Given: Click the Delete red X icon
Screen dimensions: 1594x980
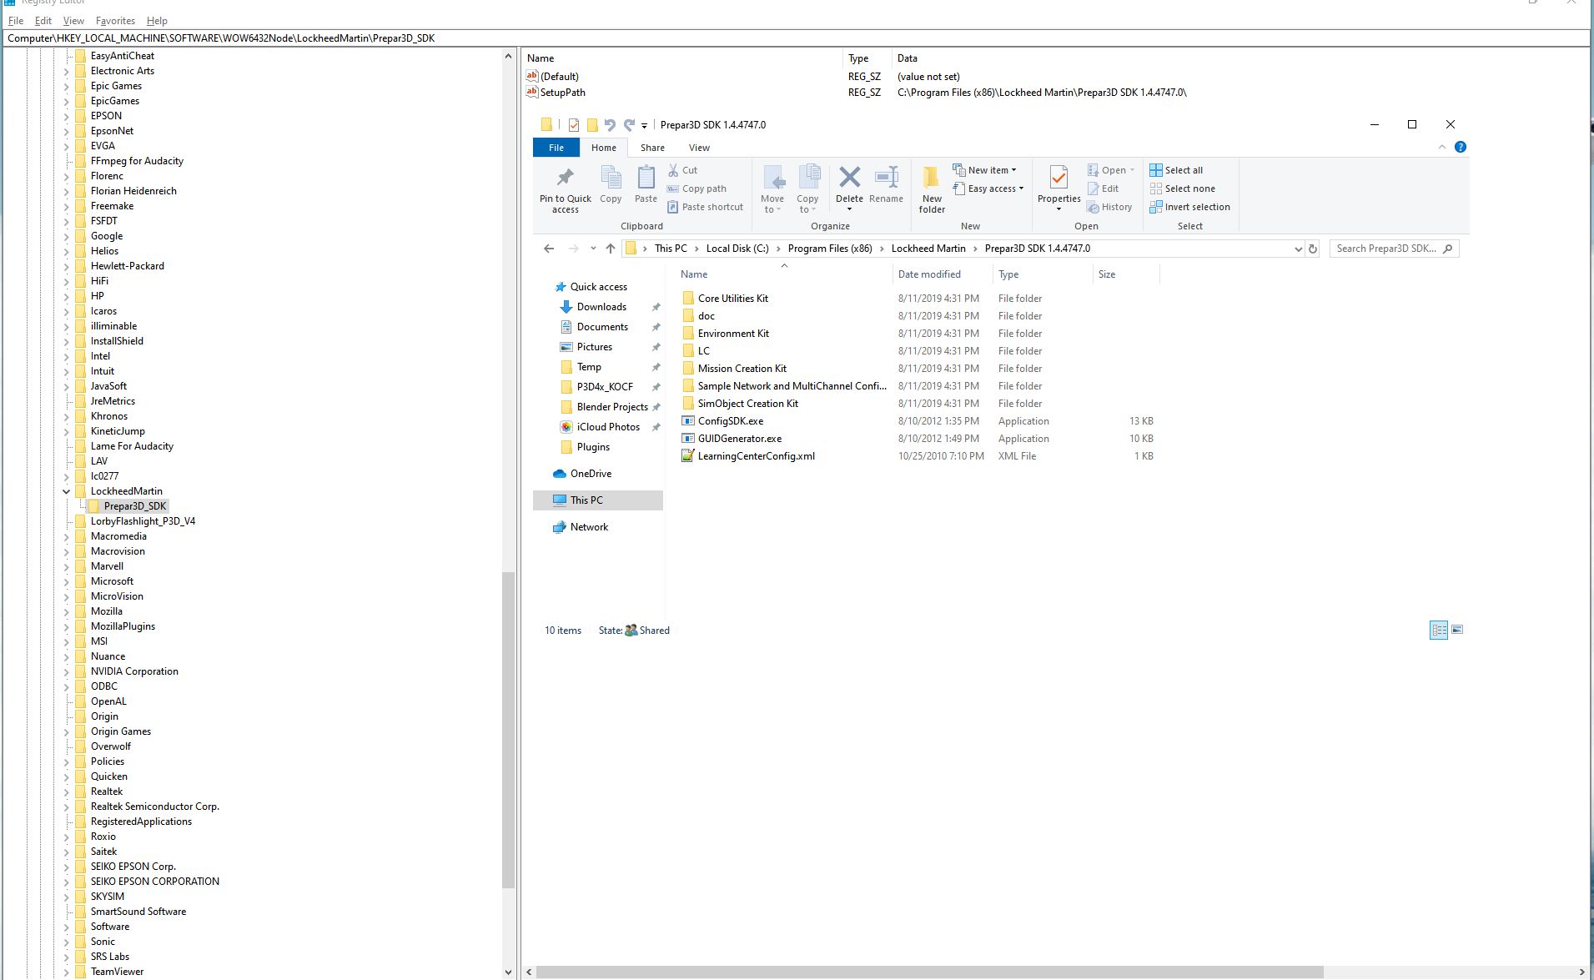Looking at the screenshot, I should point(849,177).
